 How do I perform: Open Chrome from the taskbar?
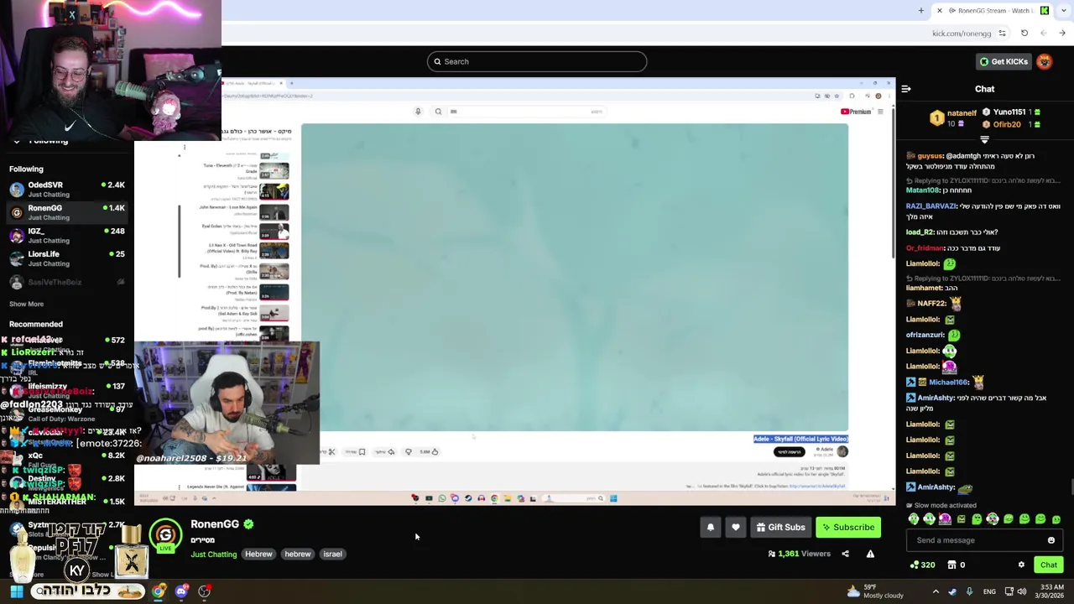[159, 591]
